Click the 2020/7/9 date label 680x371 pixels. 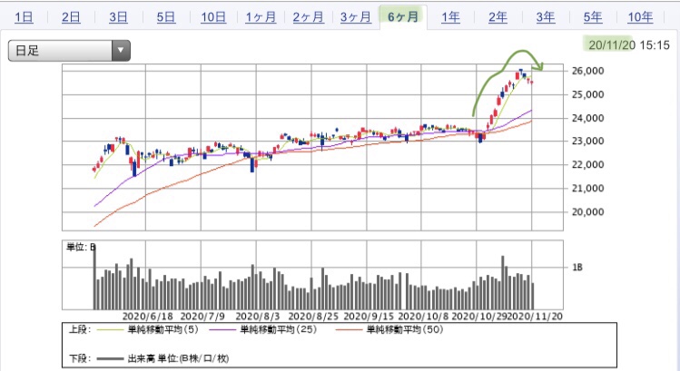click(x=202, y=317)
